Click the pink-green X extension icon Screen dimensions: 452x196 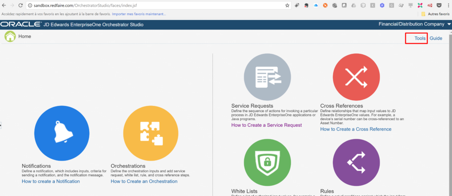tap(420, 5)
